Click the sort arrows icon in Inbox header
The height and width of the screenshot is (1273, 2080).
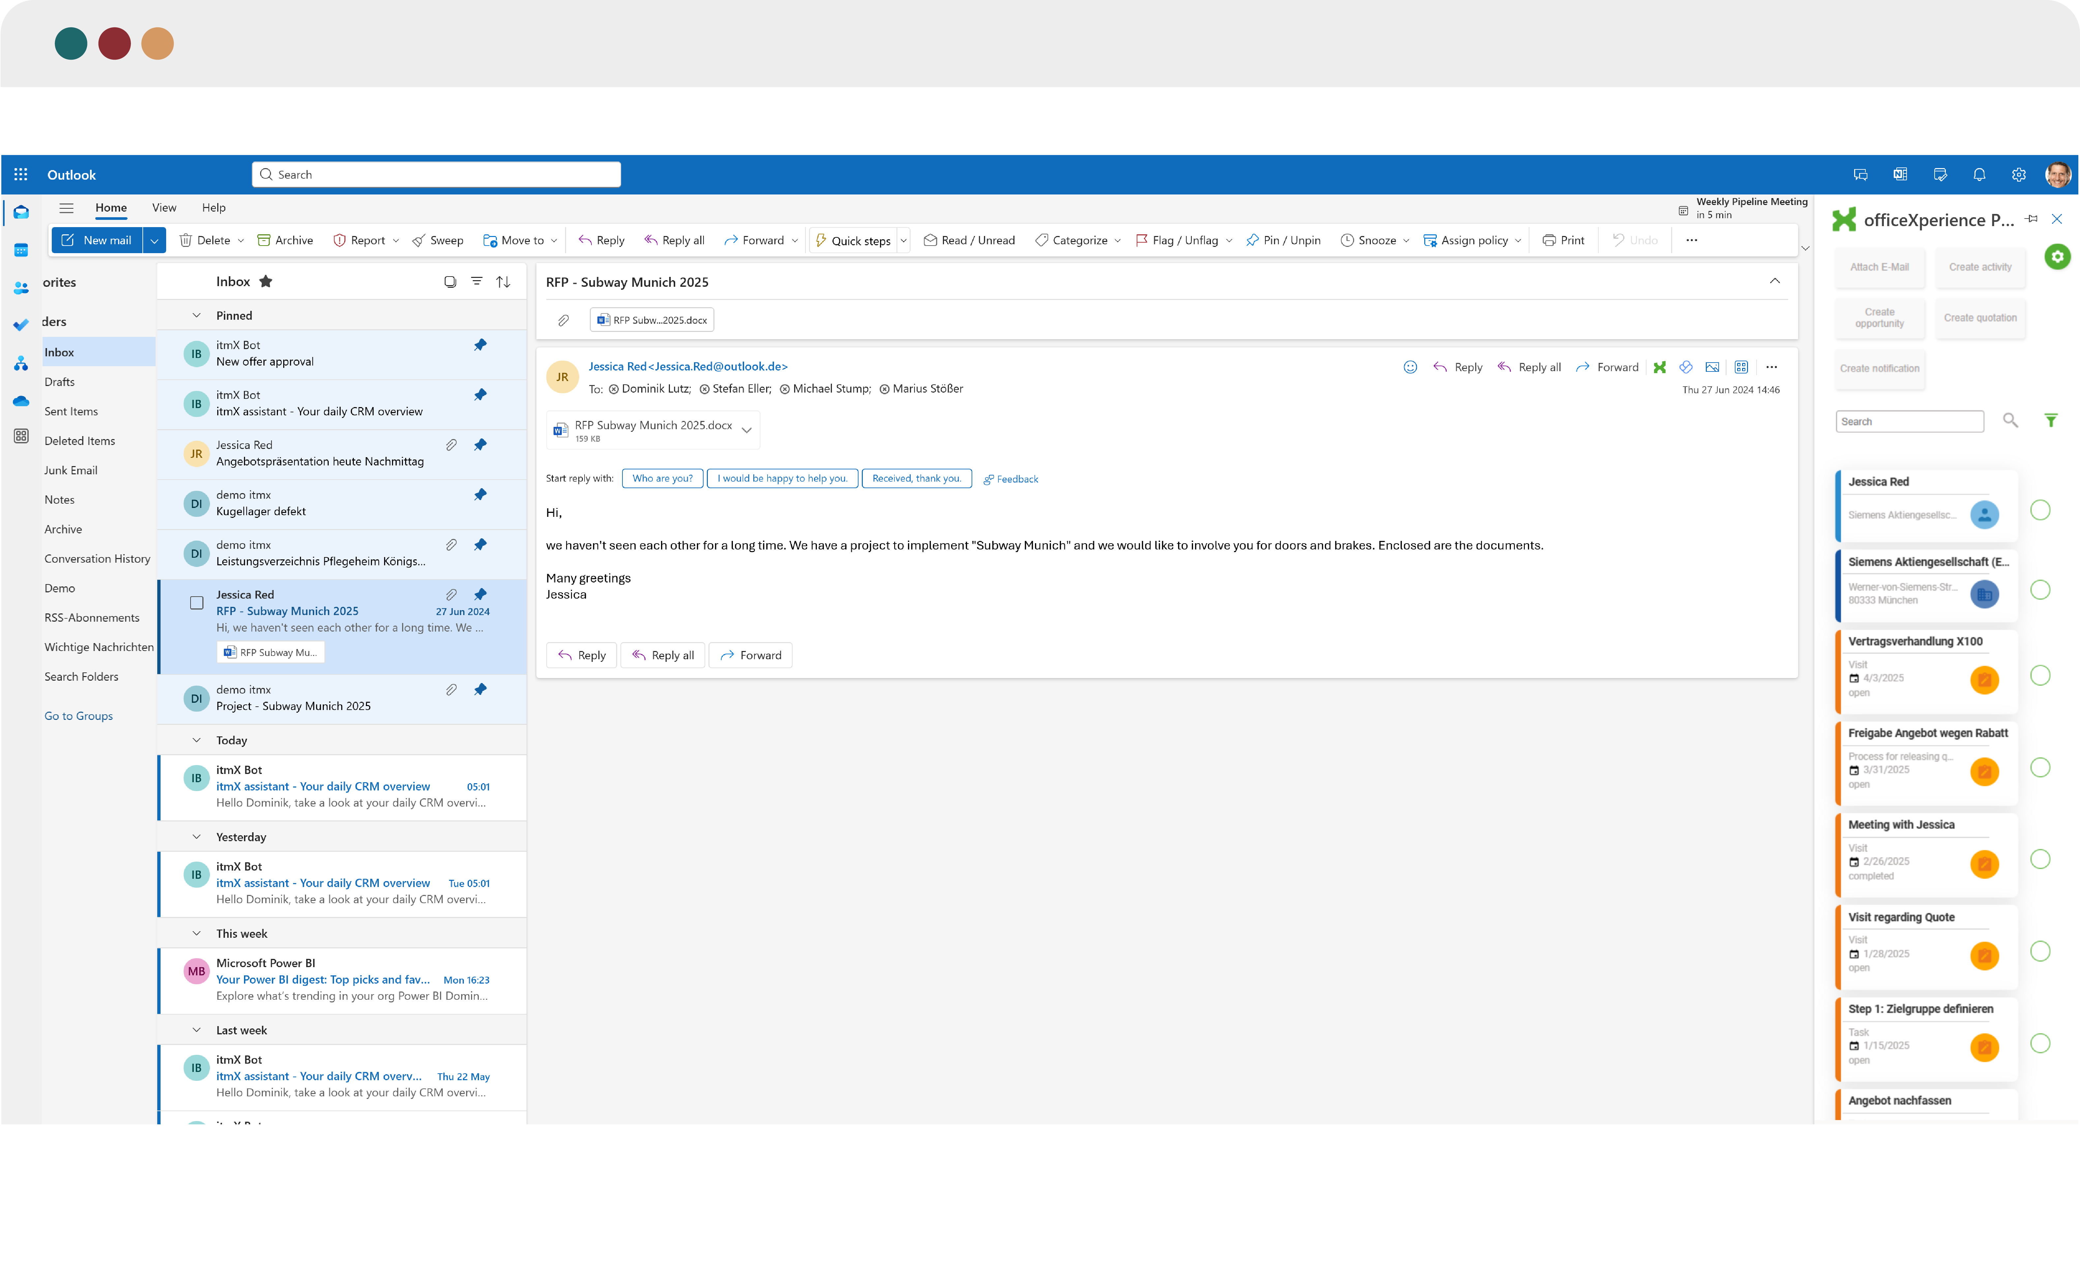[503, 282]
